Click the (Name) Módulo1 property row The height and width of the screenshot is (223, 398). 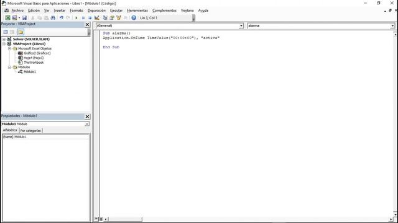(x=45, y=137)
